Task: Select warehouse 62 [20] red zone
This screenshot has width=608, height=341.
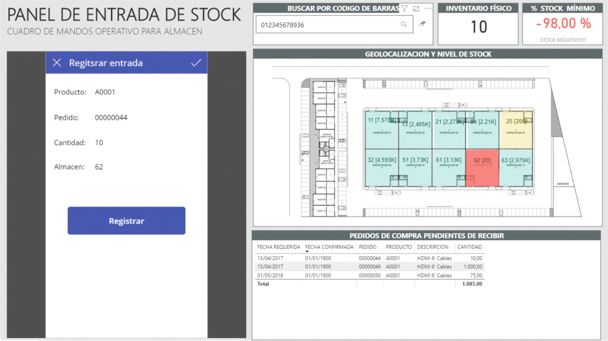Action: (482, 168)
